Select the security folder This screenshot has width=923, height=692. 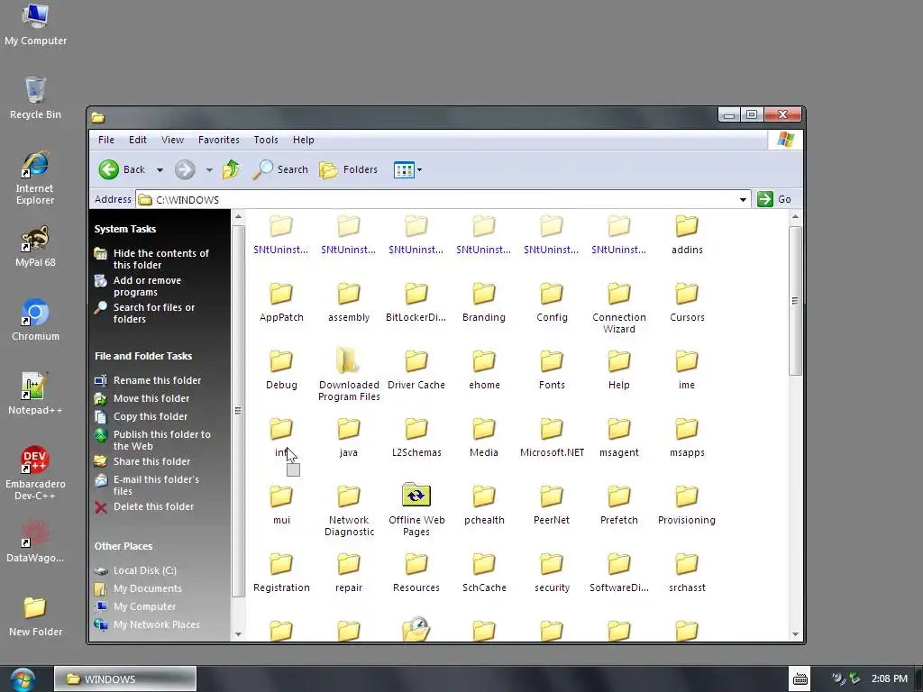(552, 573)
